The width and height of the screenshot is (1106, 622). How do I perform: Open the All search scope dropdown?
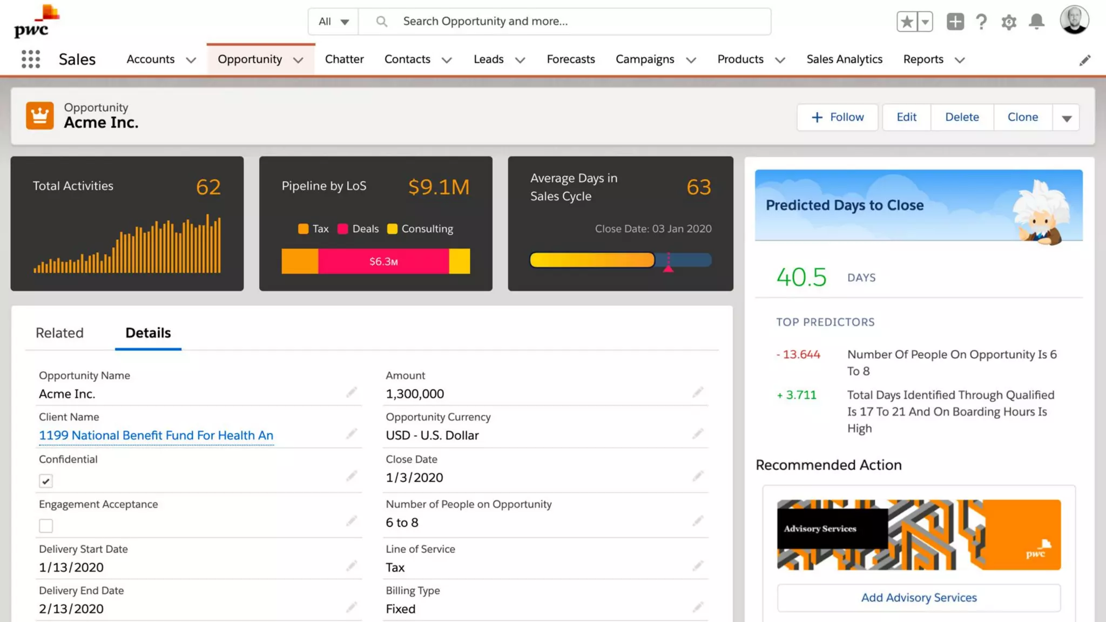(333, 22)
